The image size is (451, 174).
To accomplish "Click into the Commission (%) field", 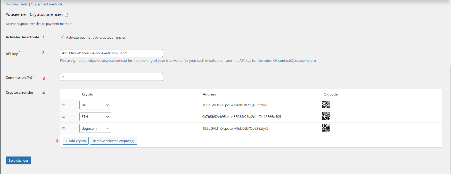I will [x=111, y=77].
